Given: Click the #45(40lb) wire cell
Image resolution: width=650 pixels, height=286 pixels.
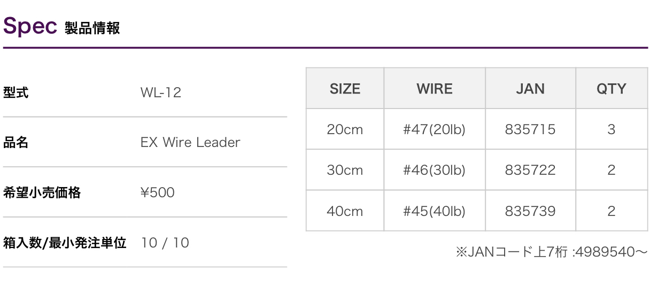Looking at the screenshot, I should [x=434, y=211].
